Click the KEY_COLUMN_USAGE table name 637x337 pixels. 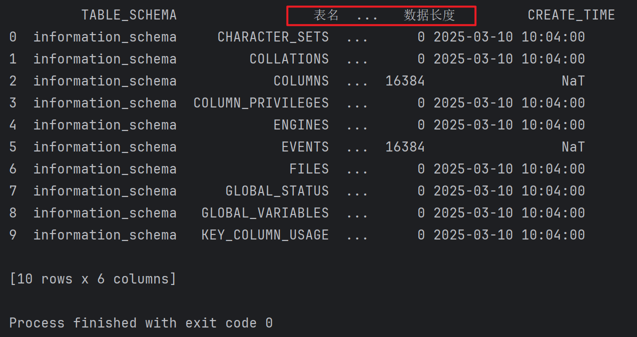[x=265, y=235]
